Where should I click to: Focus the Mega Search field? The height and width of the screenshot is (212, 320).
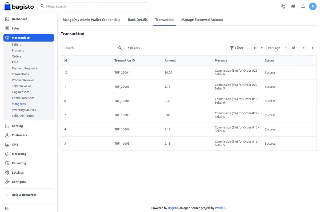click(93, 6)
